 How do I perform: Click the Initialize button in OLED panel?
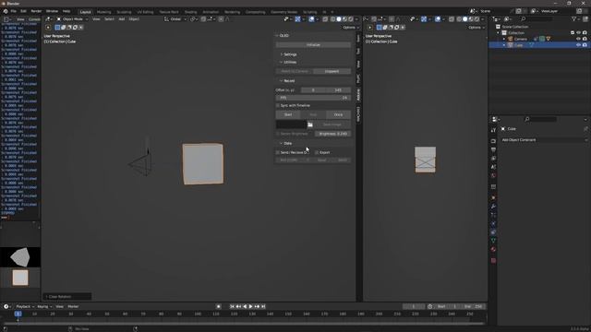[x=313, y=45]
